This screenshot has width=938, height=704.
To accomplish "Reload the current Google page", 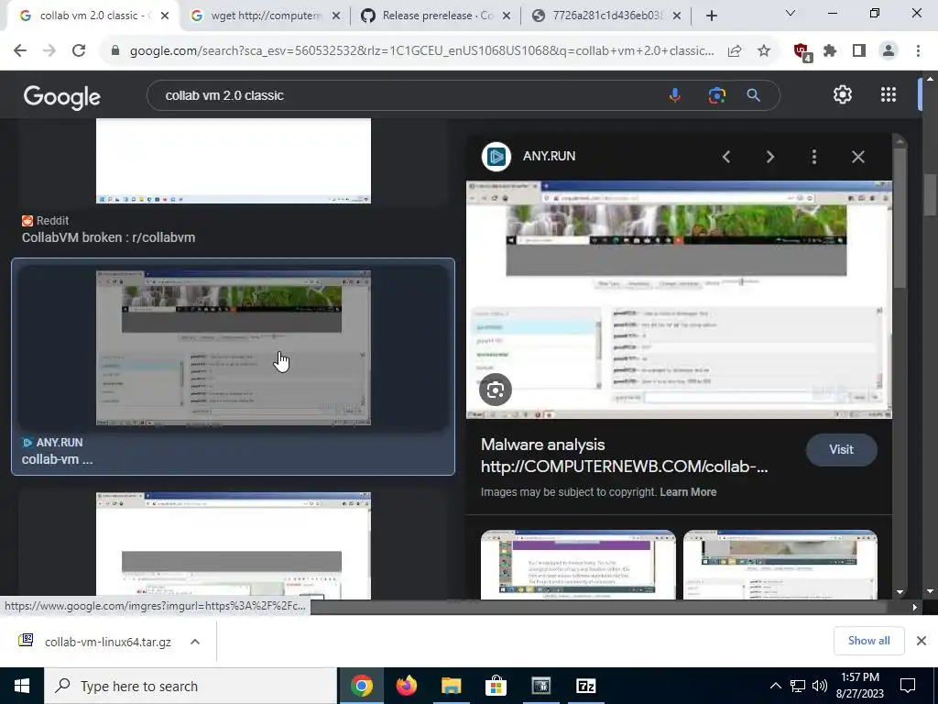I will pyautogui.click(x=79, y=51).
